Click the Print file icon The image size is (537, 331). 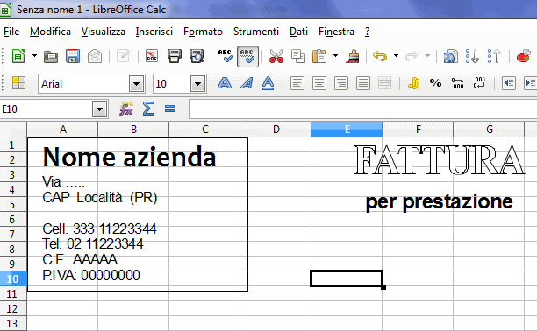(x=175, y=56)
